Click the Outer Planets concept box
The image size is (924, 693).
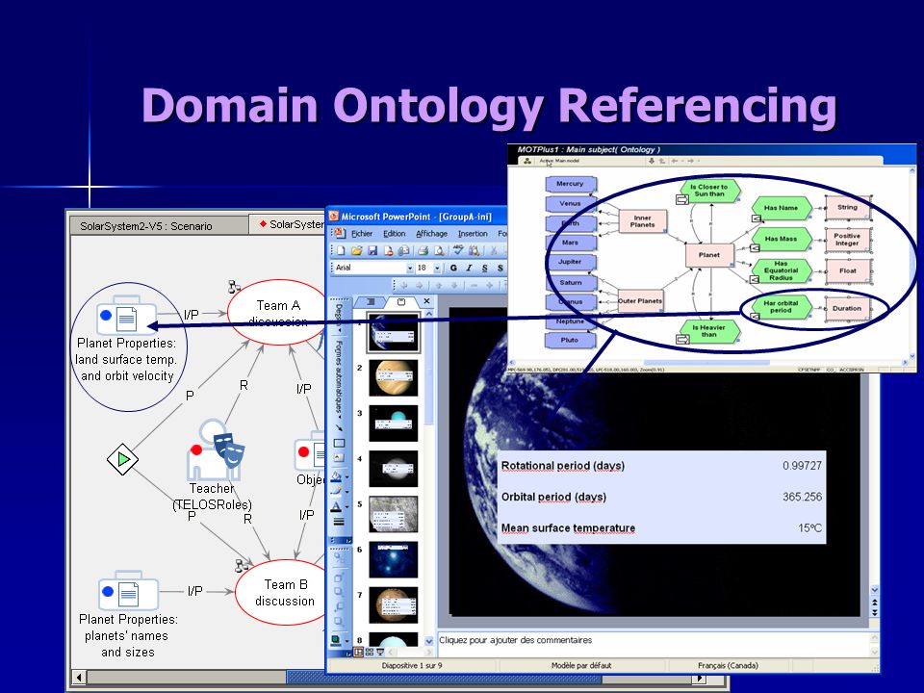640,300
